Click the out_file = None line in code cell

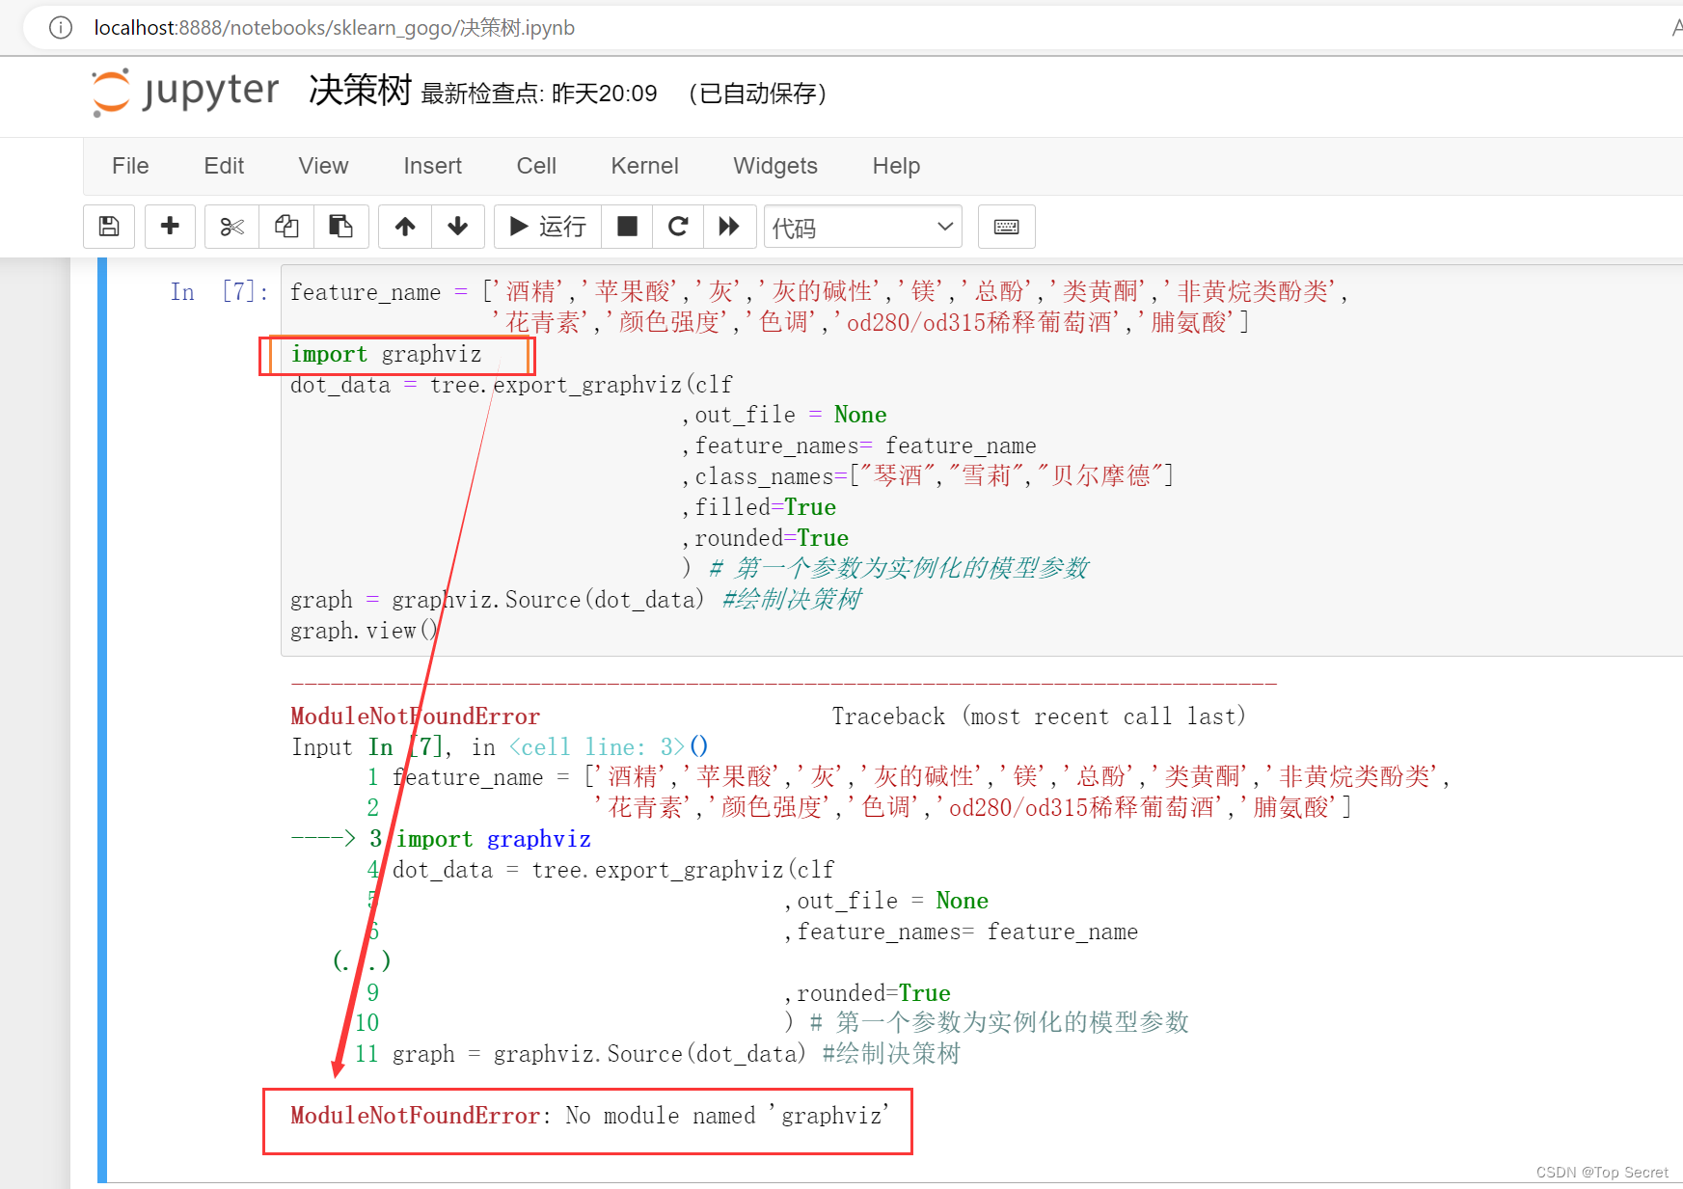(x=784, y=415)
